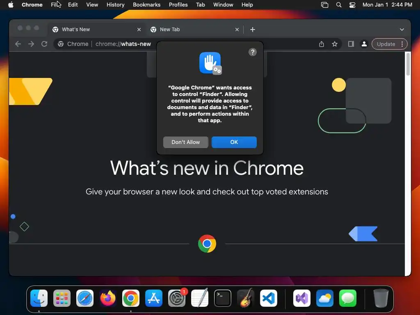Launch Safari from the Dock
420x315 pixels.
pos(85,298)
